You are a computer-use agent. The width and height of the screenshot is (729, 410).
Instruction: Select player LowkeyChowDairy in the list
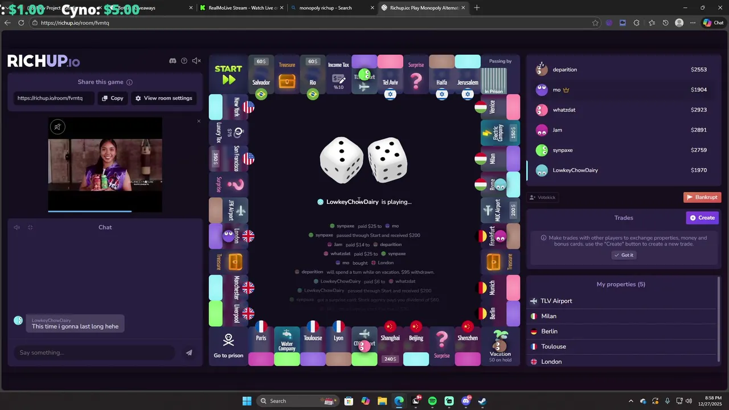pyautogui.click(x=623, y=170)
